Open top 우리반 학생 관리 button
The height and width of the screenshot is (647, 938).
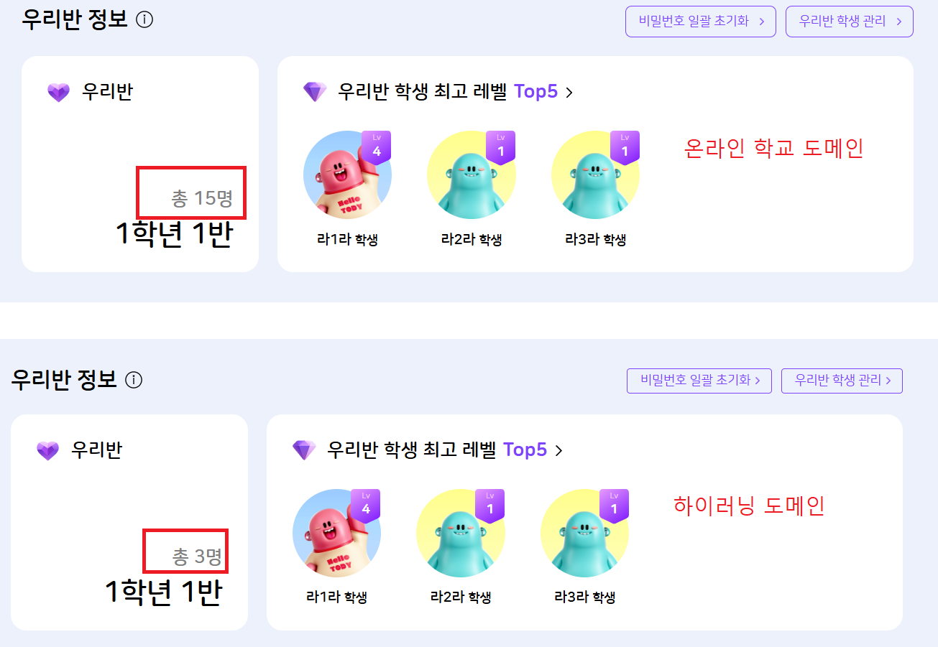pos(850,22)
